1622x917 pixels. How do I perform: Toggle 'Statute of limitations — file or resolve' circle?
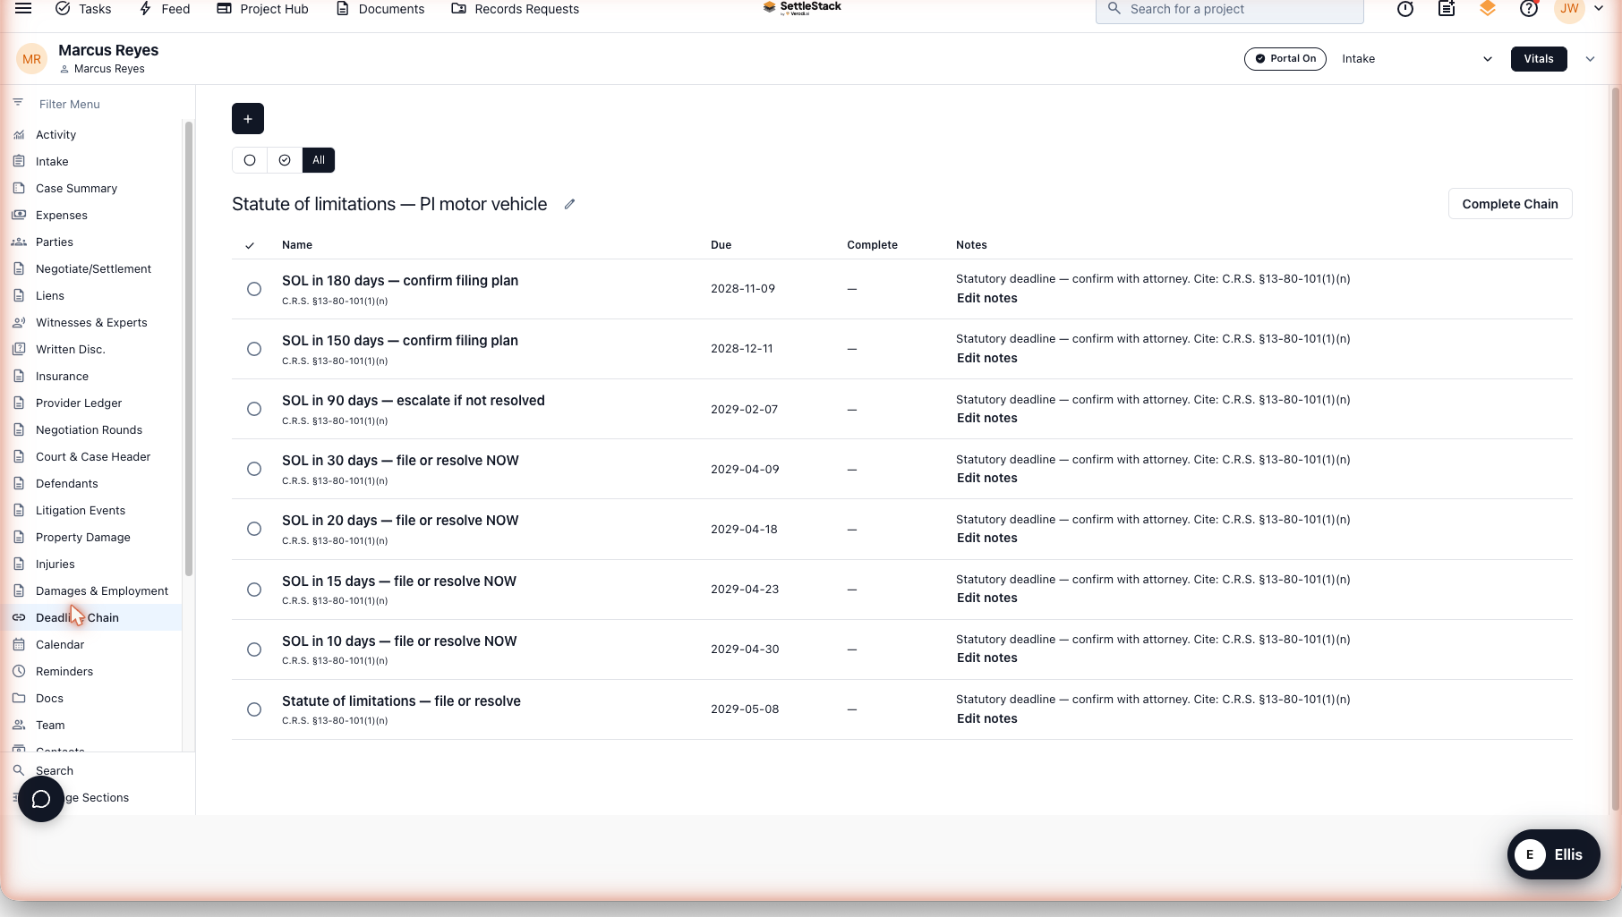[254, 709]
